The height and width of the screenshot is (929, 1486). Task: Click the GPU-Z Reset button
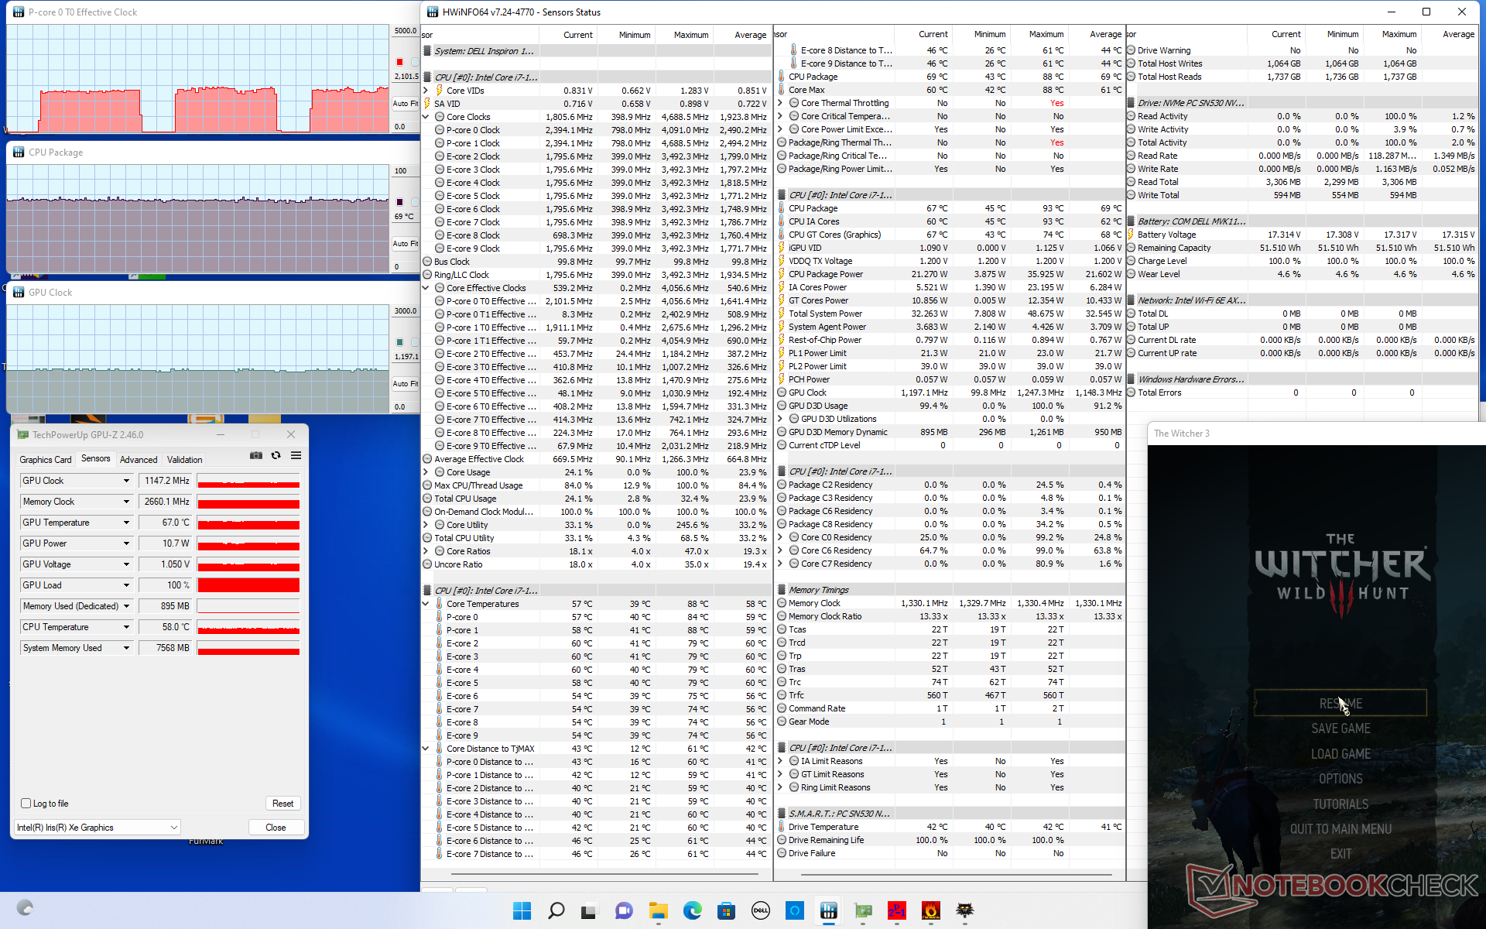point(282,804)
